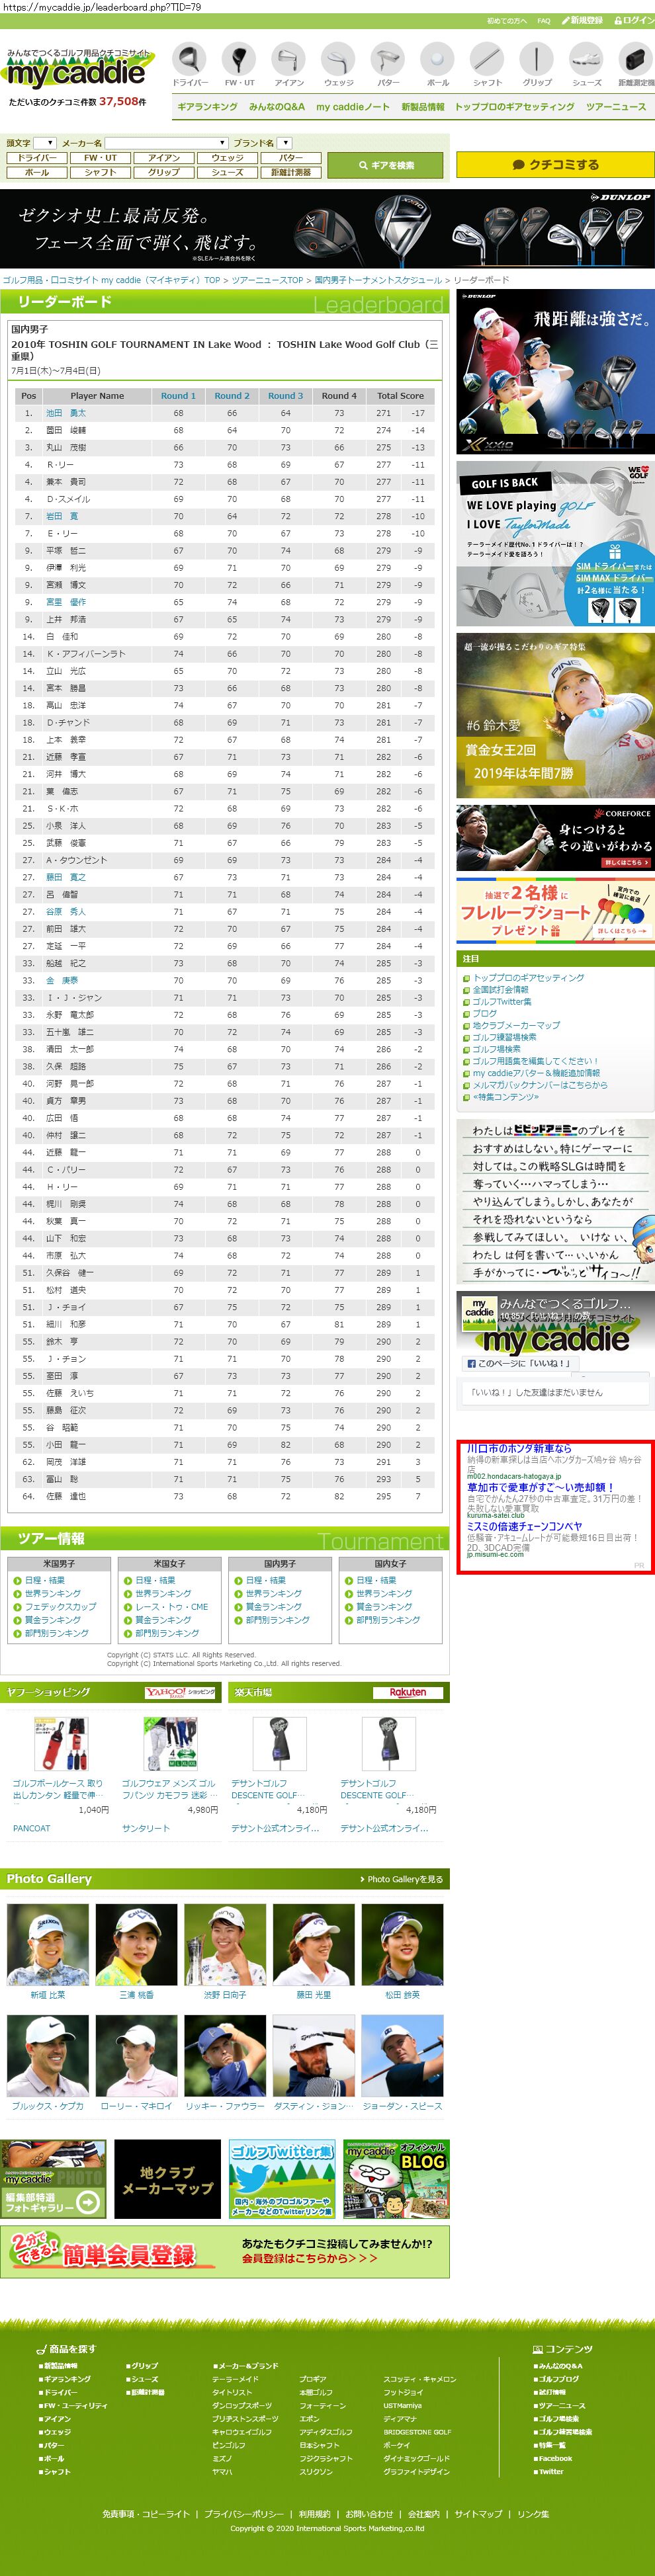
Task: Go to ツアーニュース menu item
Action: coord(616,107)
